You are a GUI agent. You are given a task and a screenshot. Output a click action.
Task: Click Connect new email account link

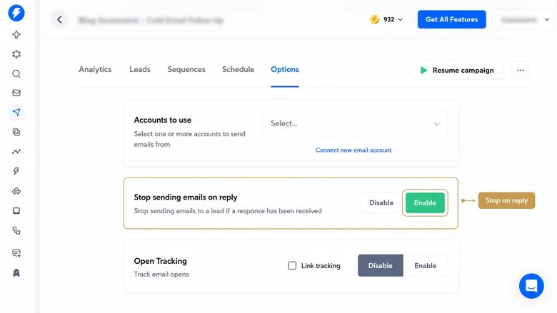coord(353,150)
